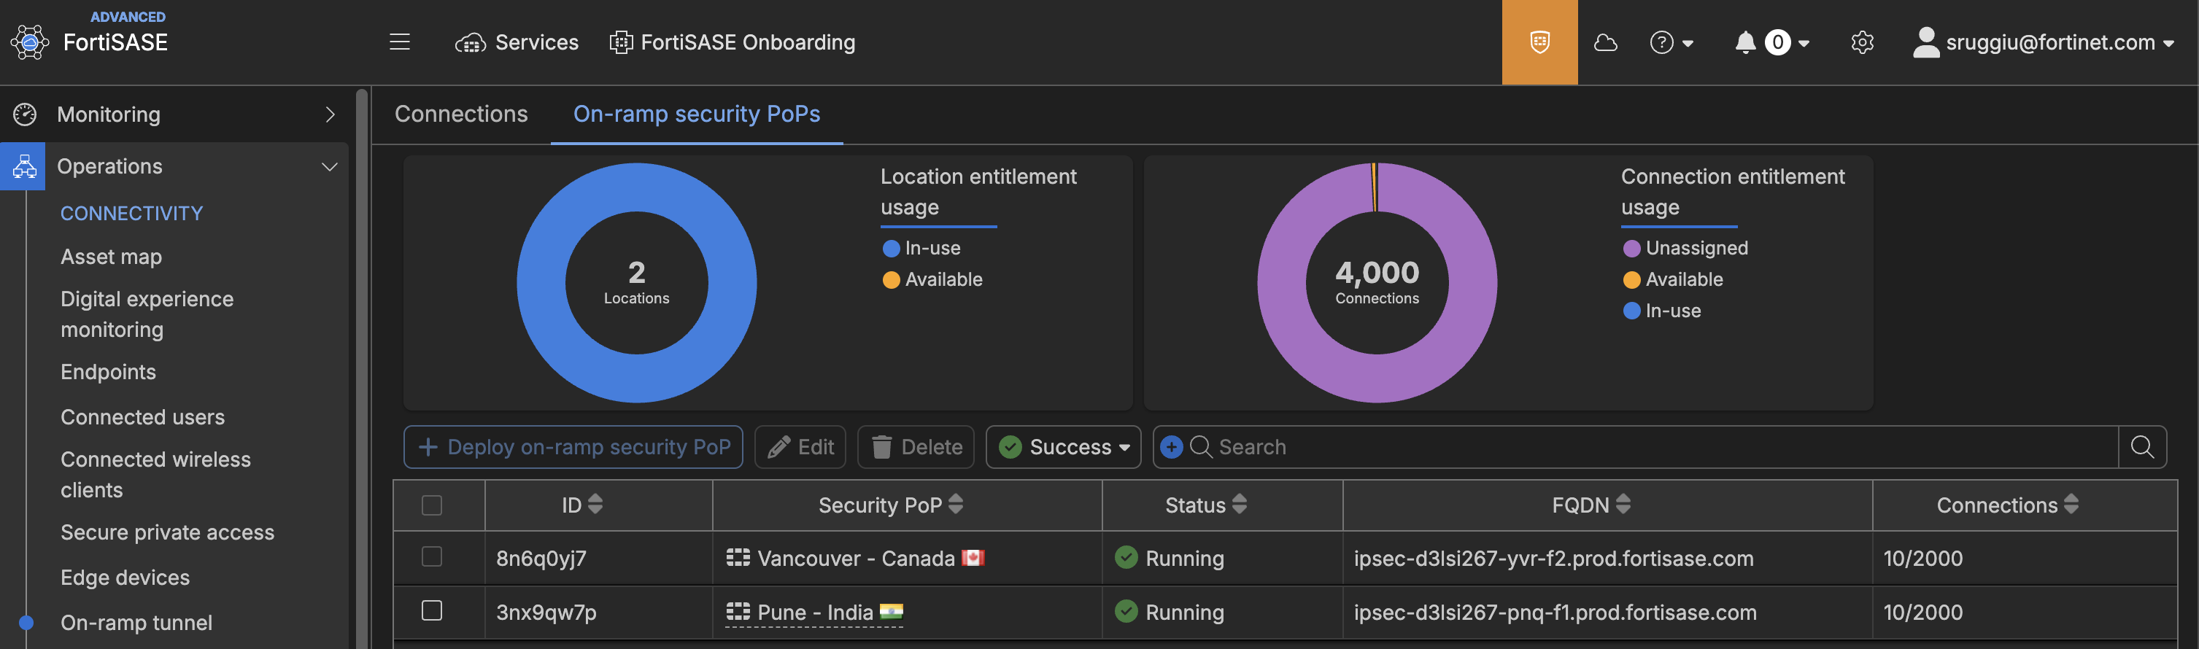Open the help question mark menu
Image resolution: width=2199 pixels, height=649 pixels.
(1671, 42)
